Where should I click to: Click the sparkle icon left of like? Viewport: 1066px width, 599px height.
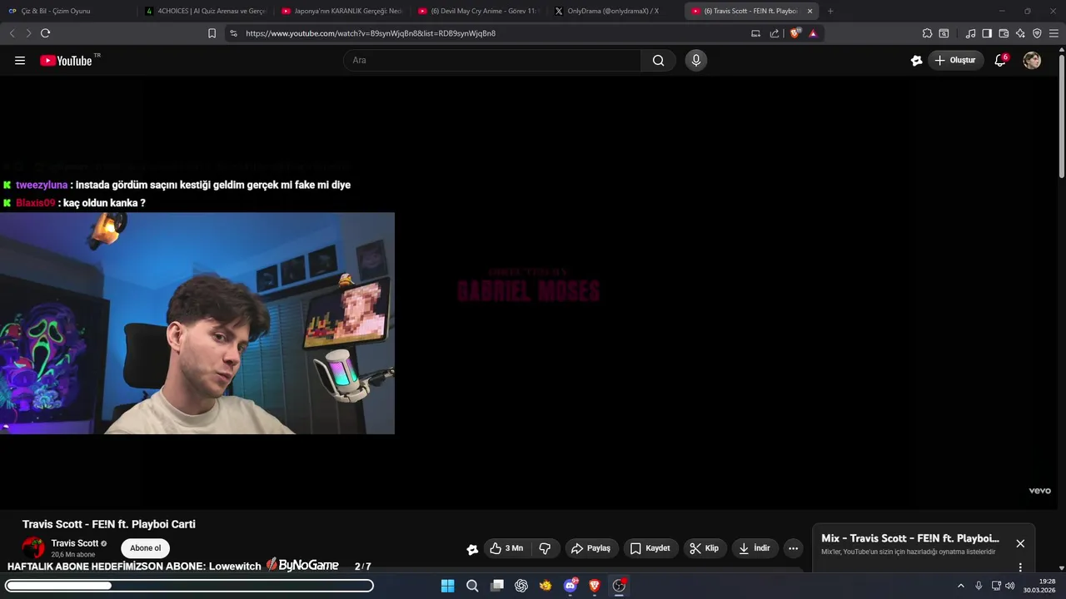pos(472,549)
